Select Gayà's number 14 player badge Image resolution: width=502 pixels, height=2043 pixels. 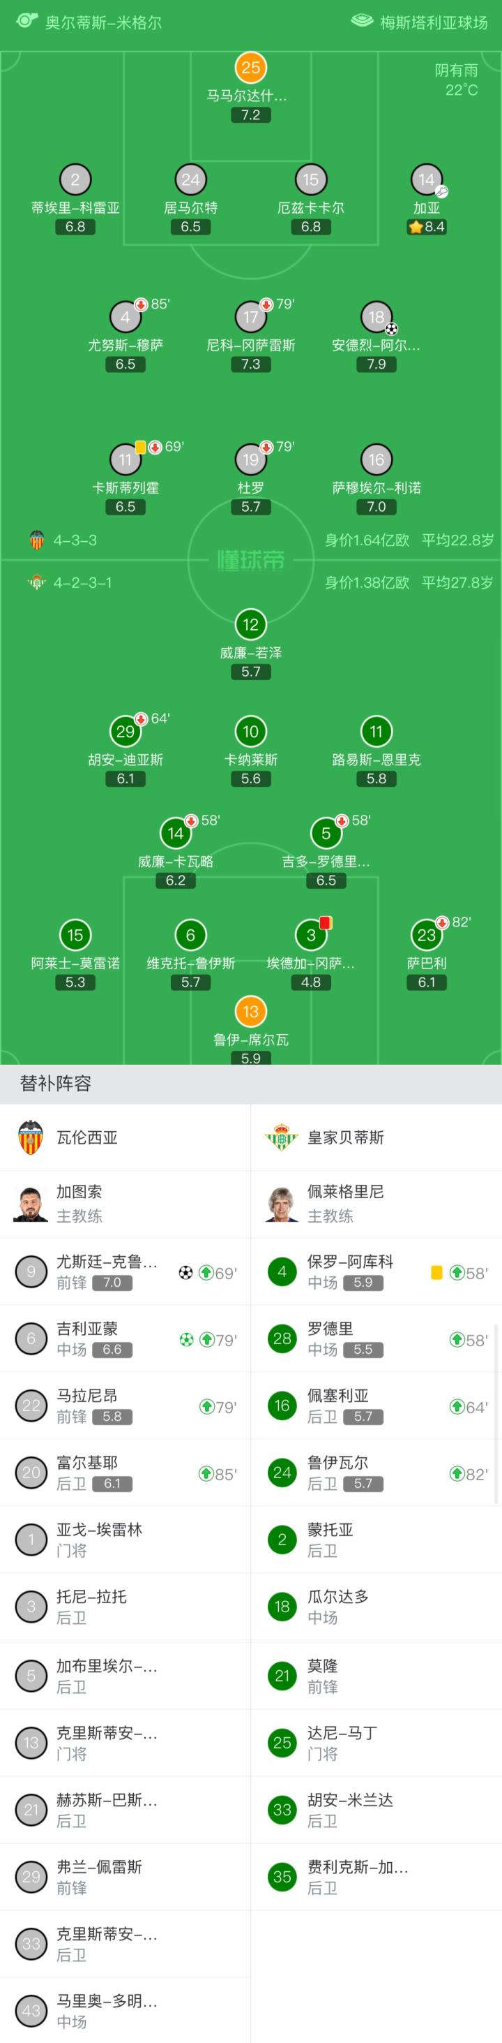pos(427,180)
